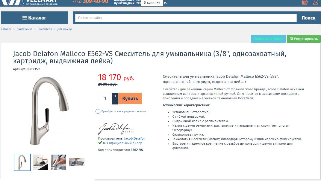321x181 pixels.
Task: Click the main faucet product image
Action: (50, 111)
